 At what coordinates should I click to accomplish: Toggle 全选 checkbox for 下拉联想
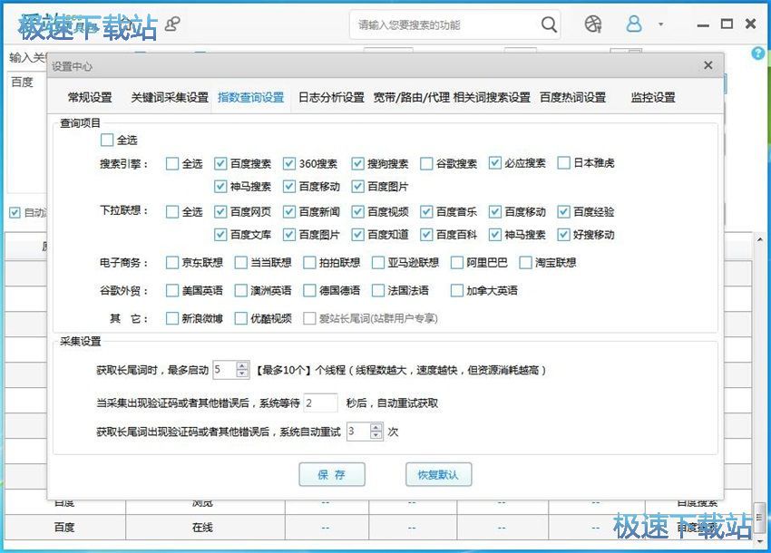tap(172, 212)
